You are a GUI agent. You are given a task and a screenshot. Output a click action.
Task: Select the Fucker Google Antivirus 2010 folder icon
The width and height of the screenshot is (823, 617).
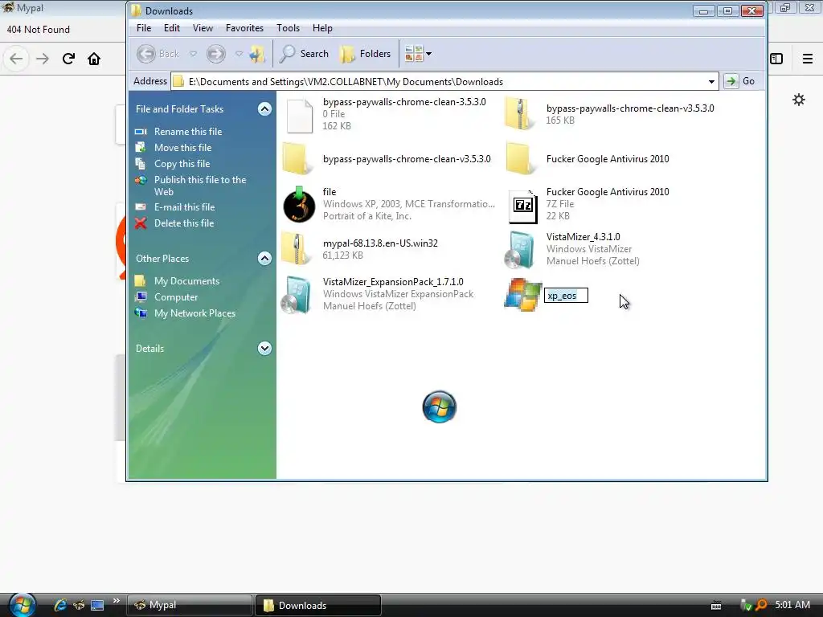[x=520, y=159]
